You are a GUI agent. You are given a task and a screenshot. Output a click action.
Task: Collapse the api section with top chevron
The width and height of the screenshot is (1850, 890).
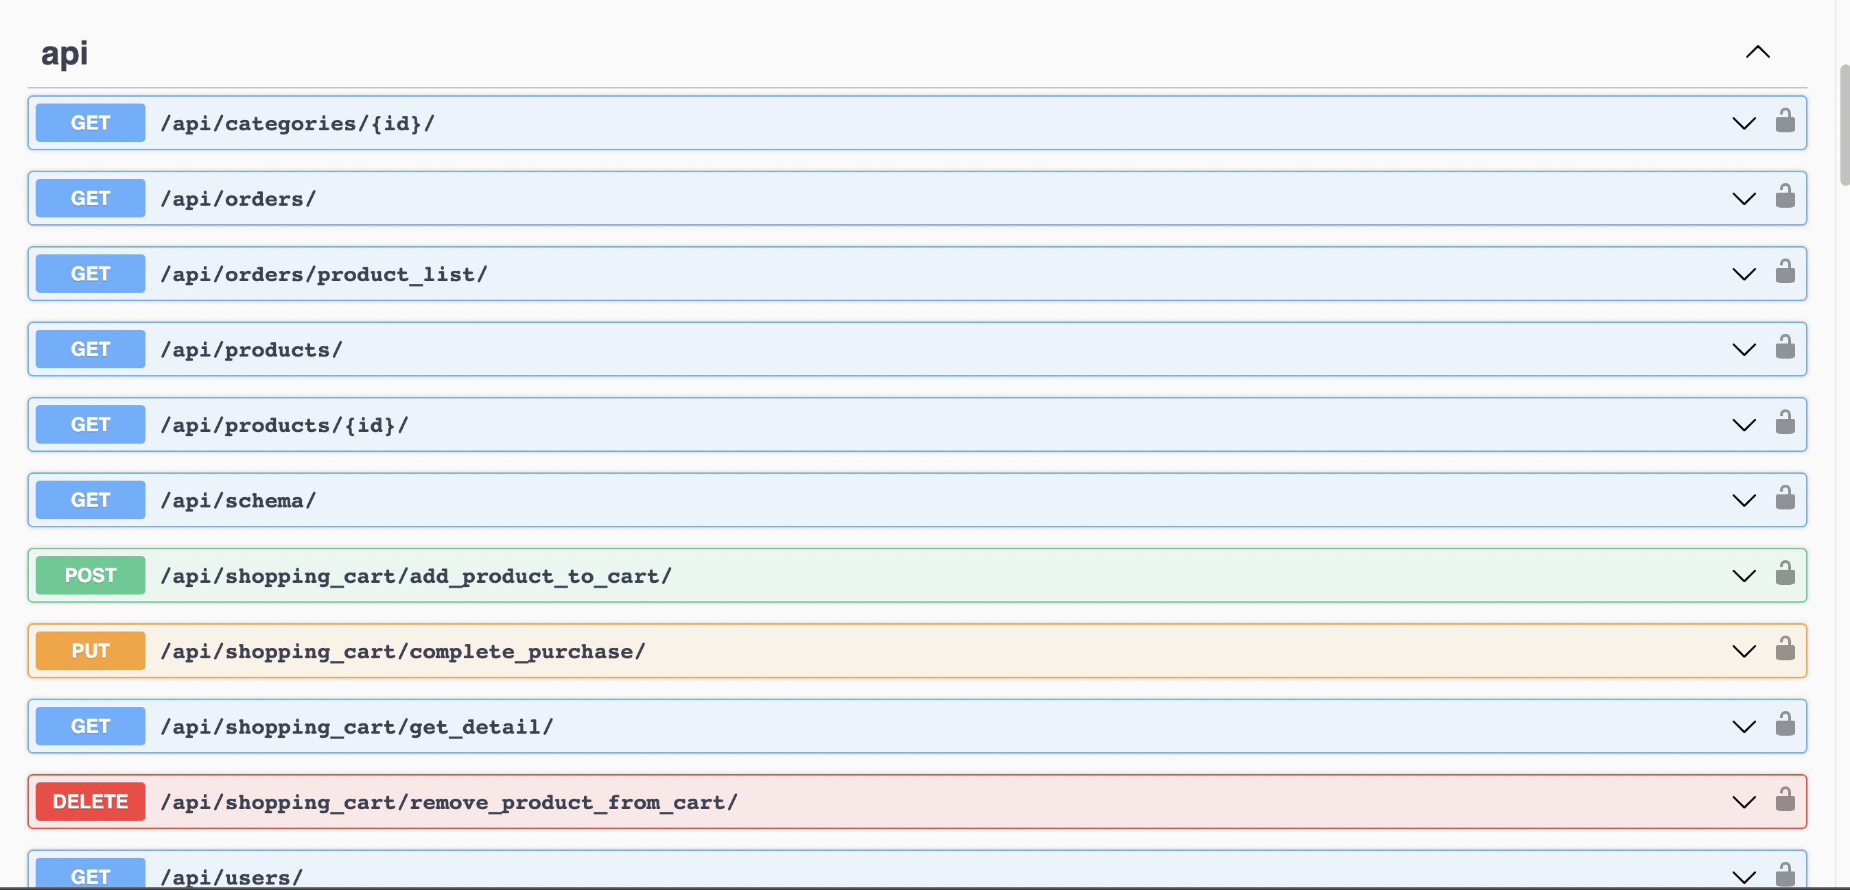pos(1757,51)
